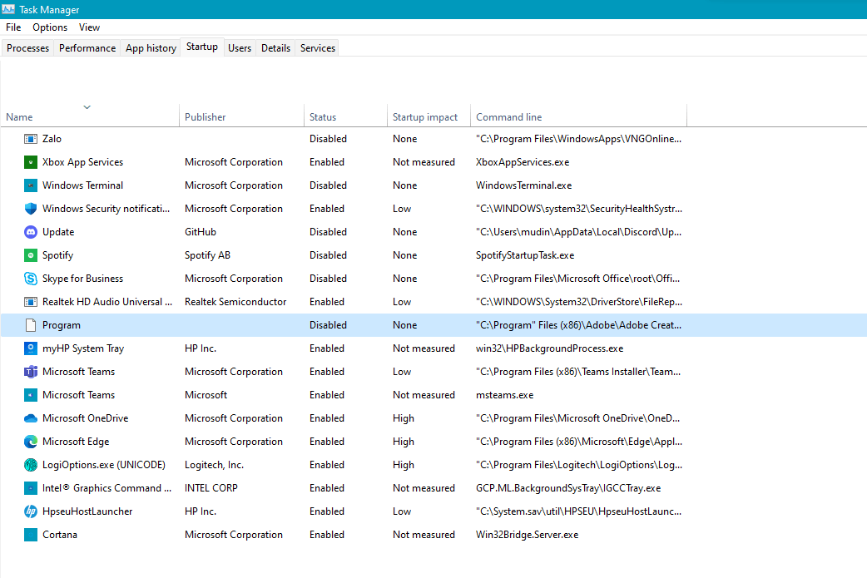The height and width of the screenshot is (578, 867).
Task: Switch to the Services tab
Action: tap(316, 47)
